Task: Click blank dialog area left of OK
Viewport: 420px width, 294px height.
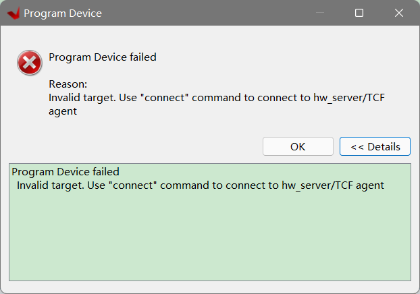Action: tap(134, 146)
